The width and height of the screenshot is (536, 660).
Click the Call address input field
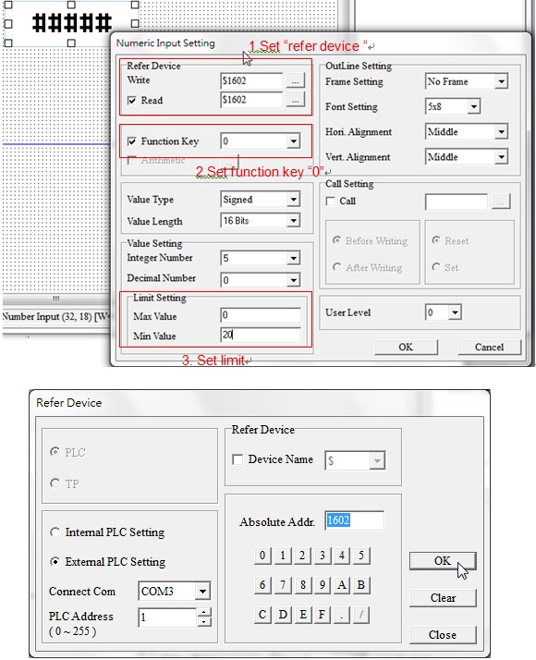pyautogui.click(x=457, y=202)
